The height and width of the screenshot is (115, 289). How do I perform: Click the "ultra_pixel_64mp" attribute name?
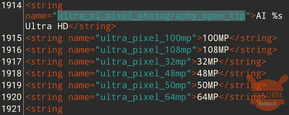[143, 97]
